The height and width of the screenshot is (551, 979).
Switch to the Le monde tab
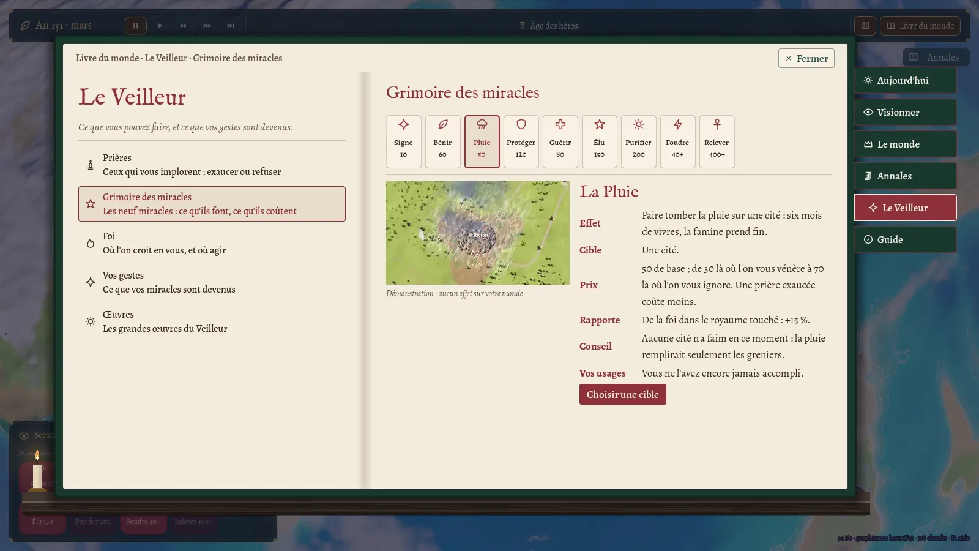[906, 144]
